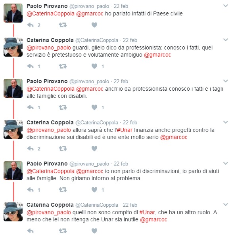232x238 pixels.
Task: Reply to Paolo's 'Paese civile' tweet
Action: point(30,25)
